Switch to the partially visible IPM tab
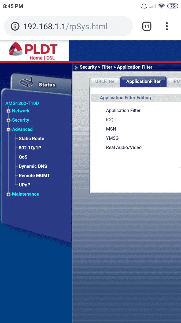 point(174,82)
